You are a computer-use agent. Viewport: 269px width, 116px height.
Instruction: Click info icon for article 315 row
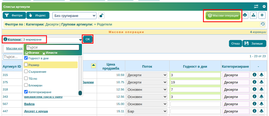tap(254, 75)
